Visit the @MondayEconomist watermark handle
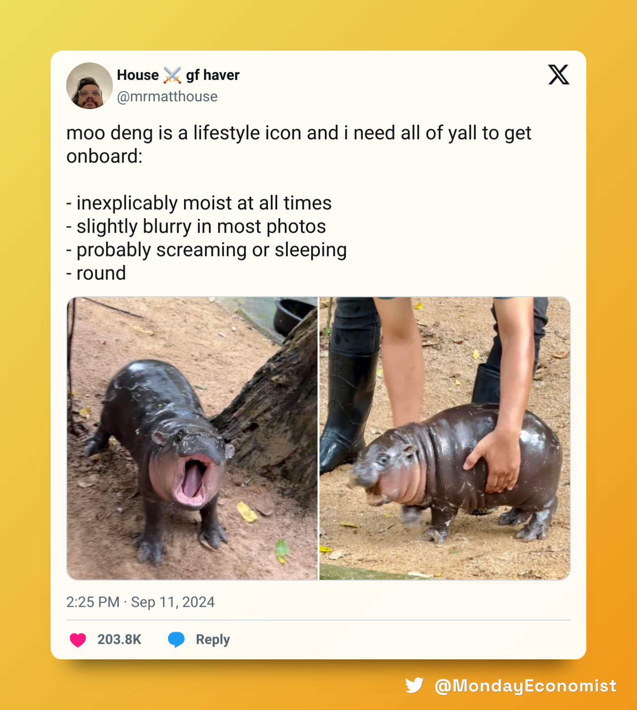 tap(525, 686)
